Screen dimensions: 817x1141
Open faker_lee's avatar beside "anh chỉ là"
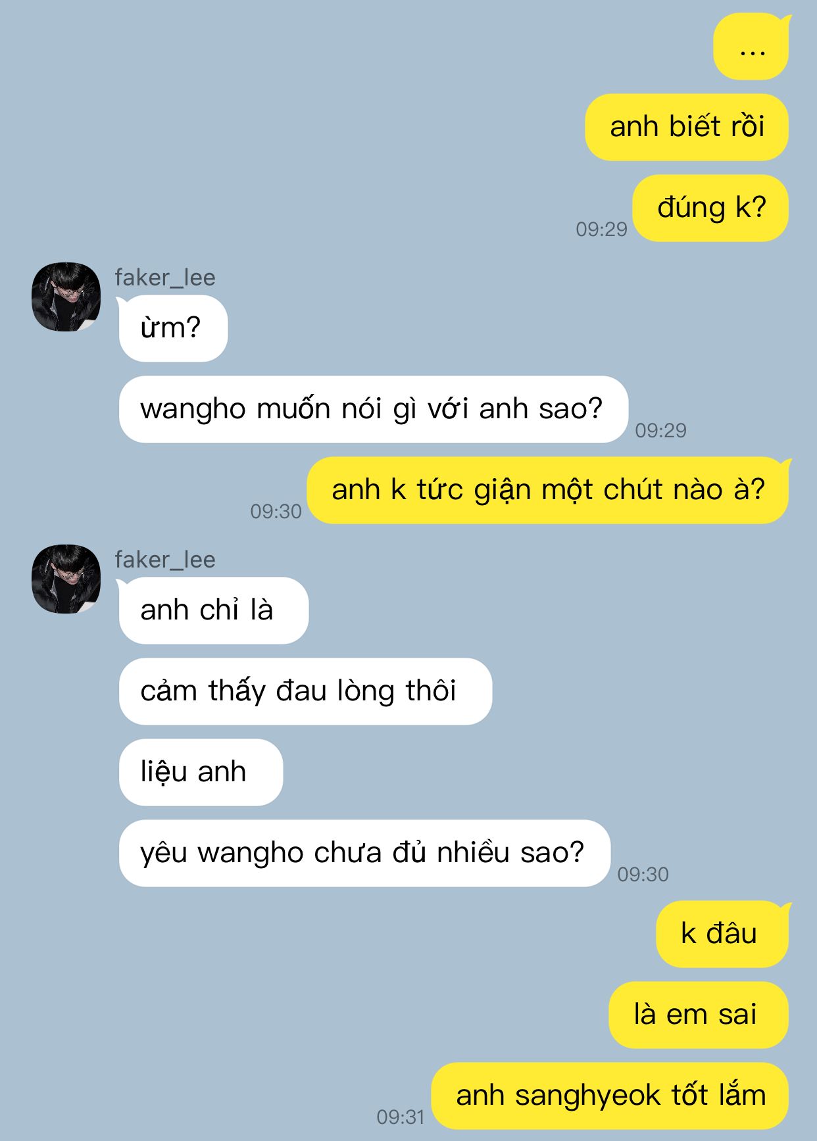[66, 579]
